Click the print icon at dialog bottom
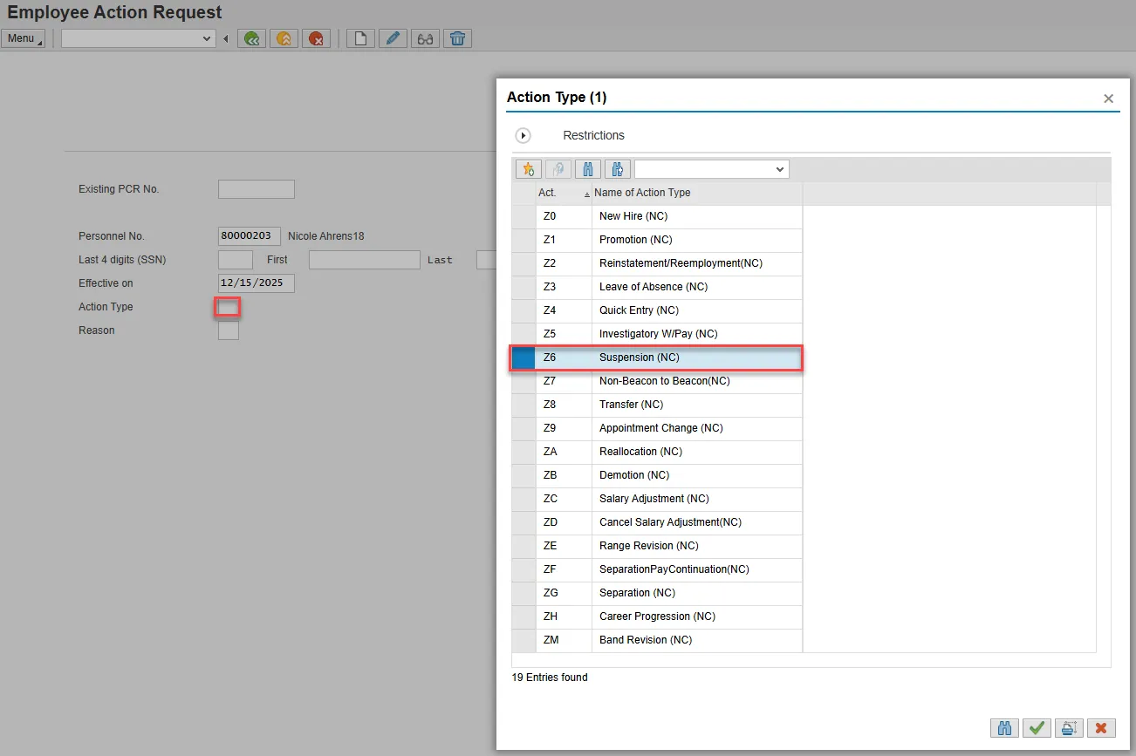Image resolution: width=1136 pixels, height=756 pixels. coord(1069,728)
